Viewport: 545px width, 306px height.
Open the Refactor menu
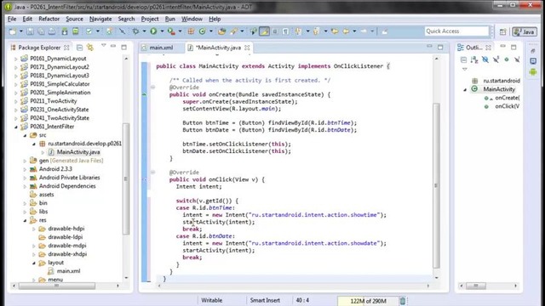tap(49, 19)
